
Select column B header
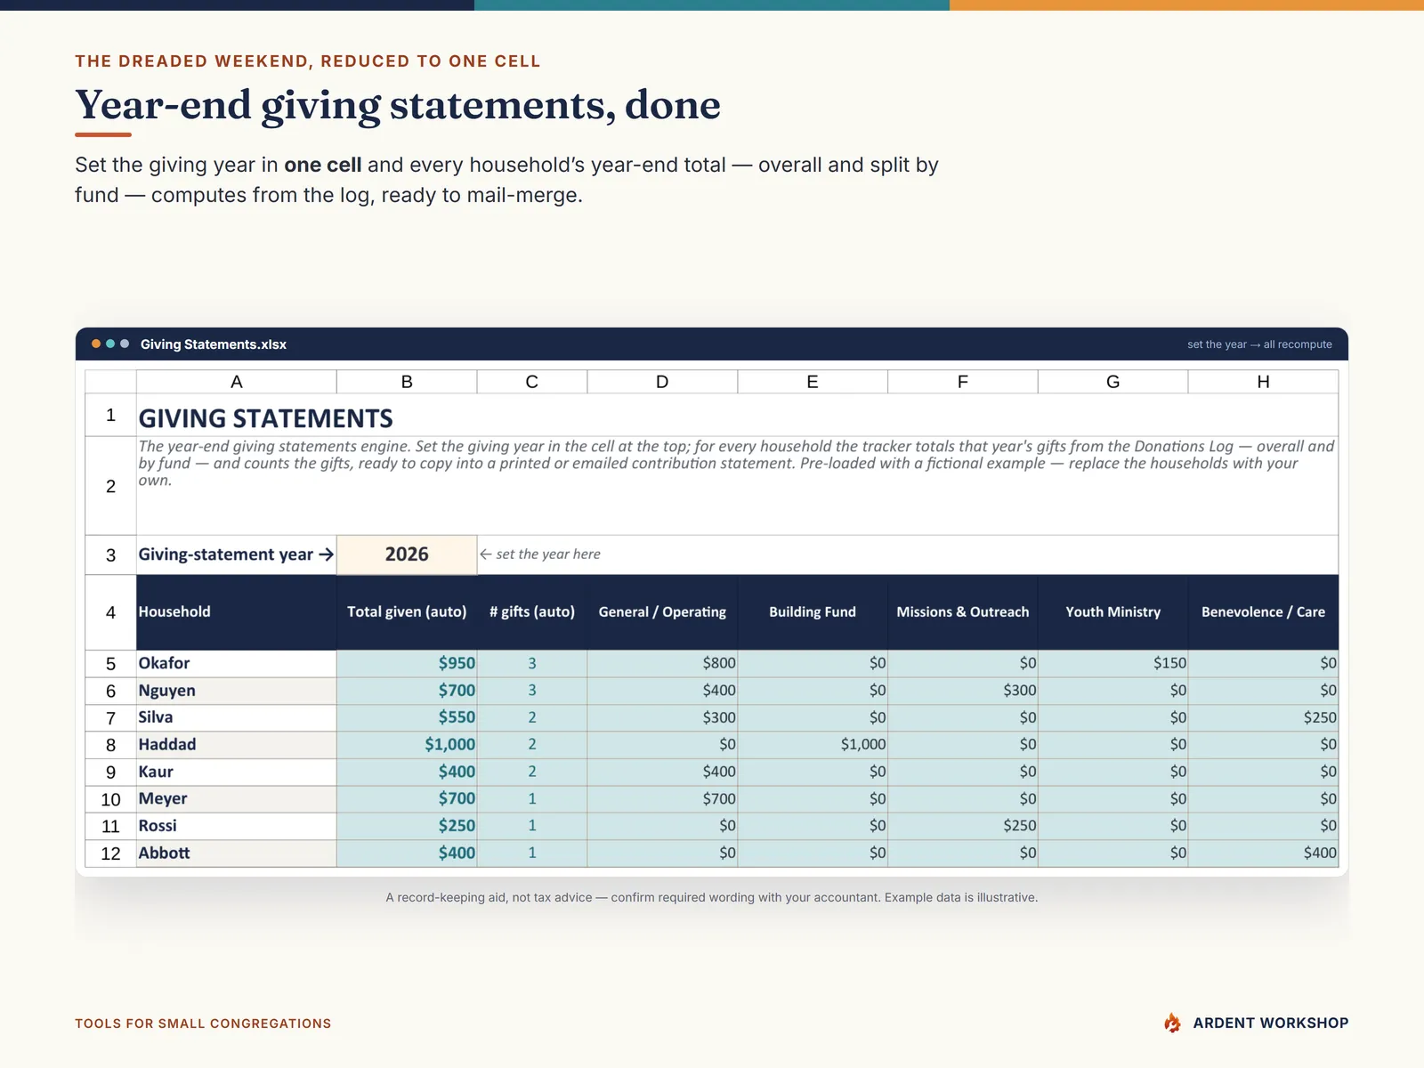tap(407, 382)
